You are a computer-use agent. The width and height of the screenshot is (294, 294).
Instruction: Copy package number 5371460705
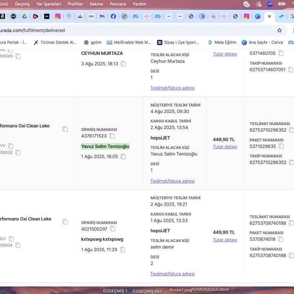(x=281, y=54)
